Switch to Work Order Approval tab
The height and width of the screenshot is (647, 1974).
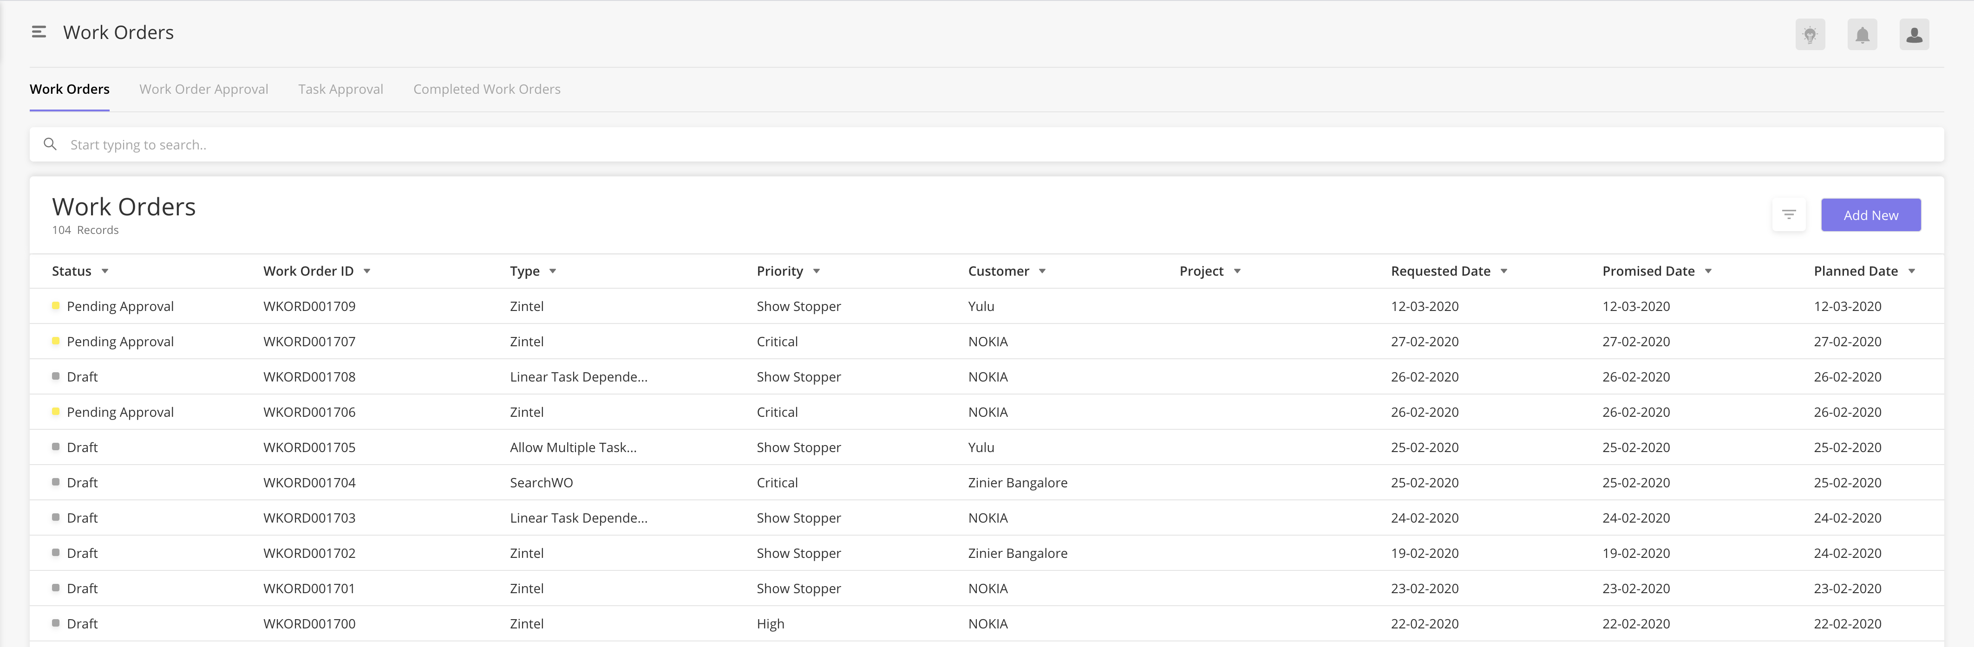(x=204, y=90)
